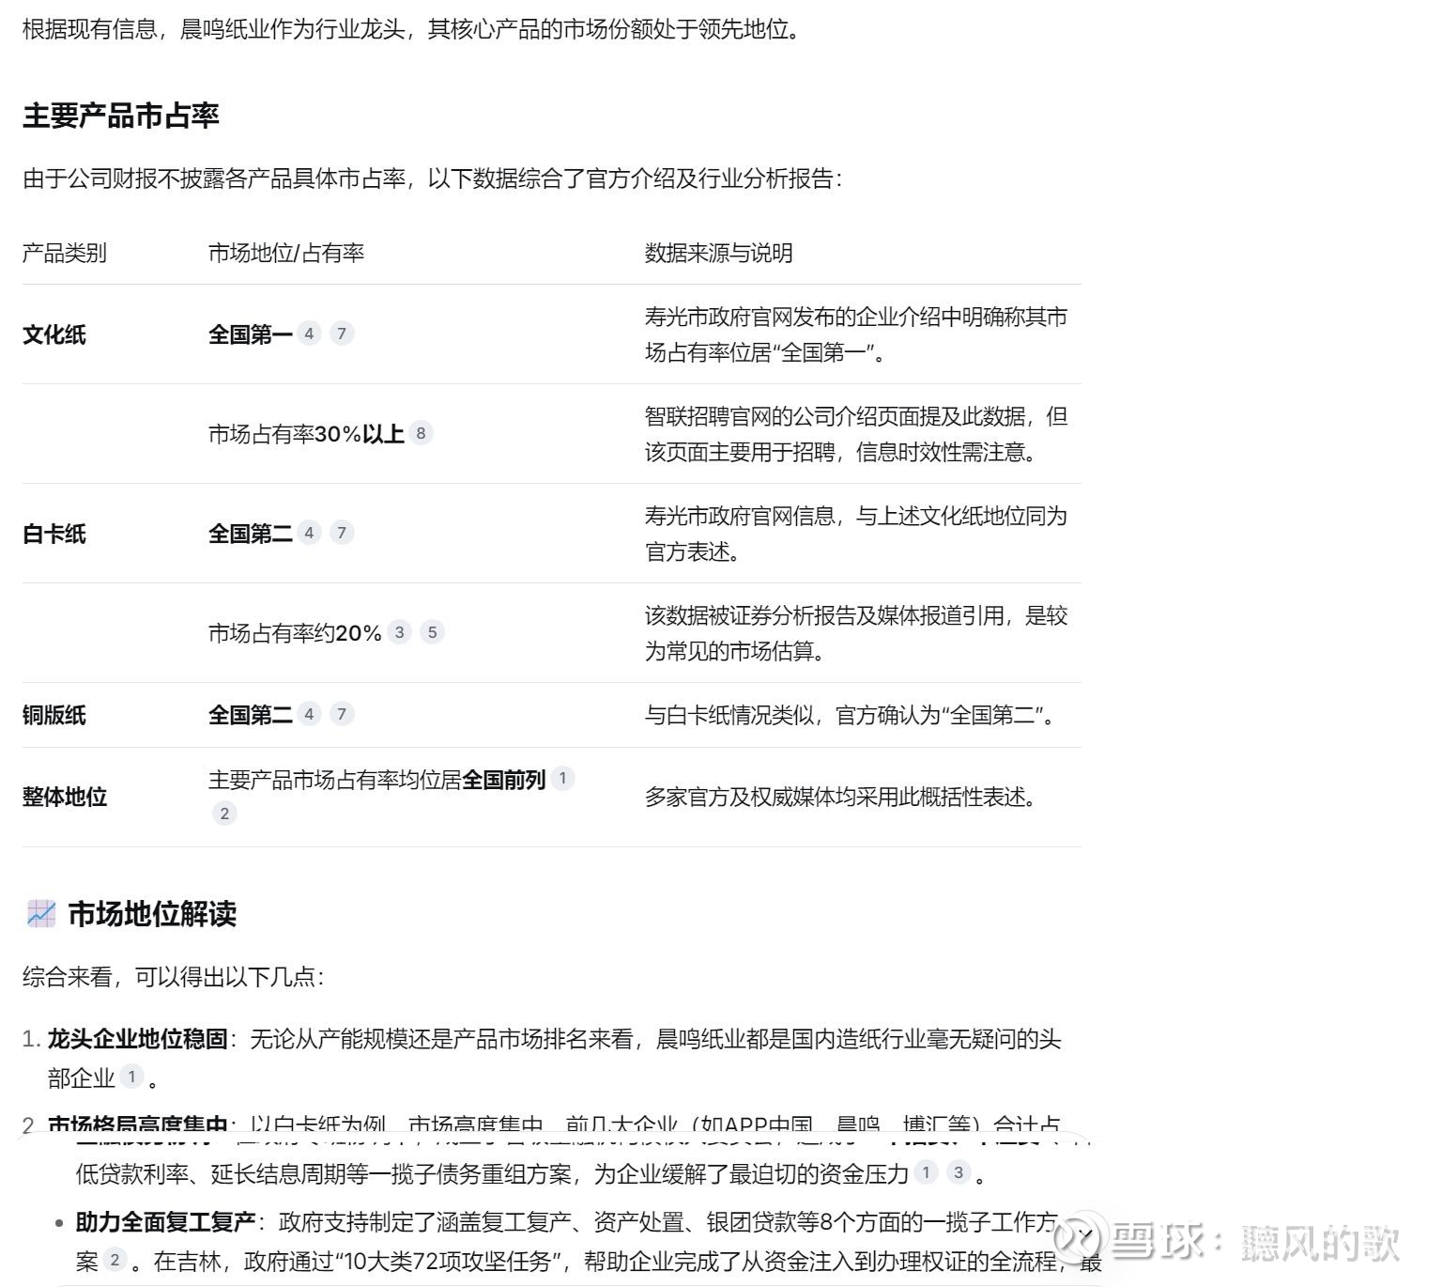Select the 白卡纸 row label
The height and width of the screenshot is (1287, 1442).
54,534
